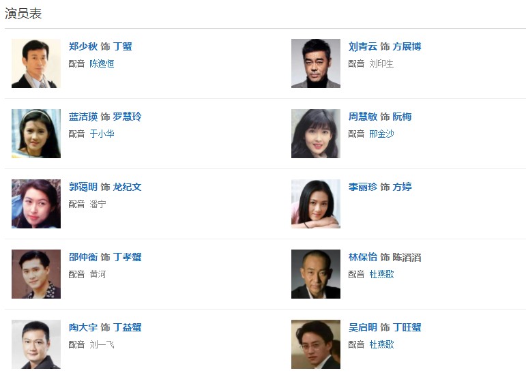Click the role link 阮梅
This screenshot has height=375, width=526.
[x=402, y=117]
